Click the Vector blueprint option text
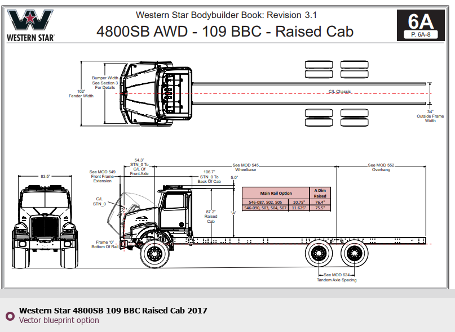Screen dimensions: 455x332 59,320
